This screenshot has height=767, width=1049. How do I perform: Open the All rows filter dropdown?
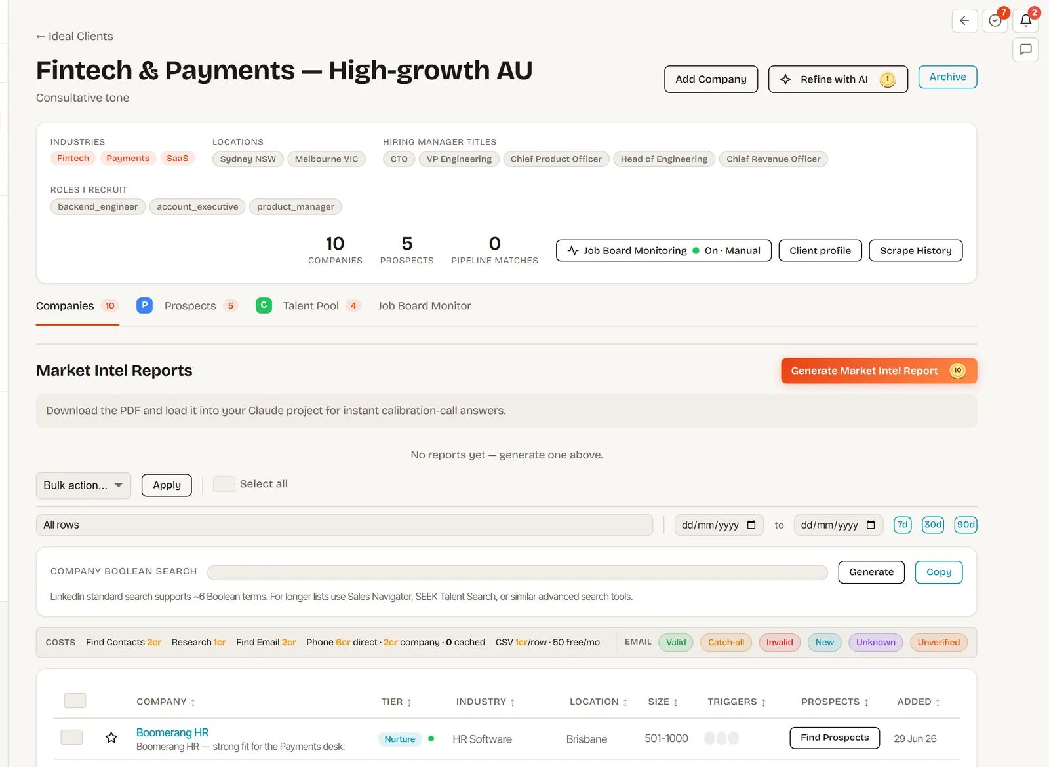pyautogui.click(x=344, y=525)
